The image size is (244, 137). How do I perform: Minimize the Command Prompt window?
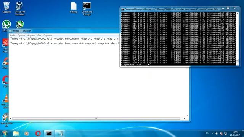223,8
